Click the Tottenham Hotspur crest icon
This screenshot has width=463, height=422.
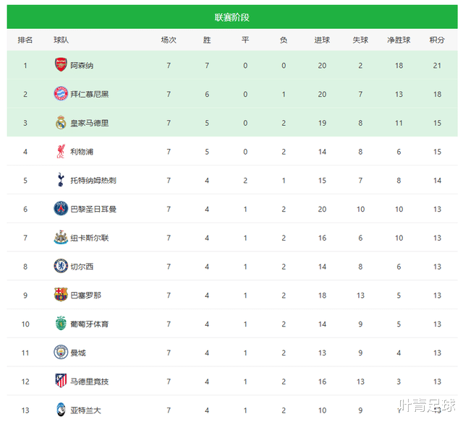(x=61, y=180)
